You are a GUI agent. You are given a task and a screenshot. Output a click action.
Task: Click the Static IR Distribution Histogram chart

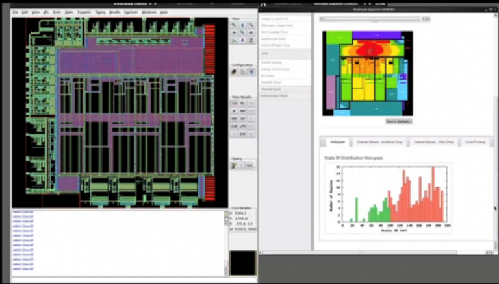pos(388,198)
